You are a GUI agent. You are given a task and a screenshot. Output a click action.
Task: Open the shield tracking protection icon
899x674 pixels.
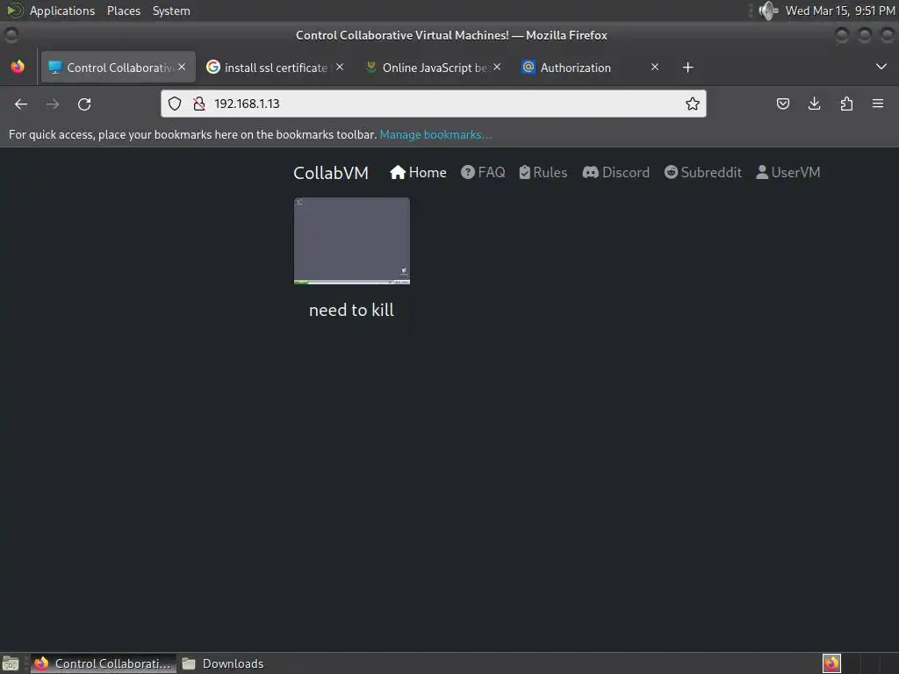175,104
